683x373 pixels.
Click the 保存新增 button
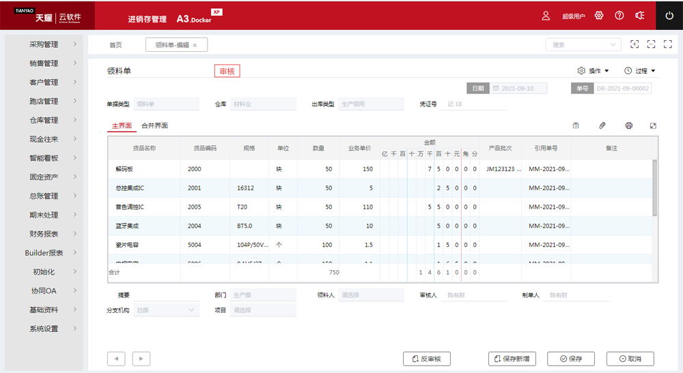512,359
